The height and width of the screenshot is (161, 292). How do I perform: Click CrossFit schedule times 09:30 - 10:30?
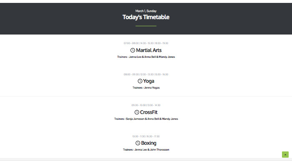[x=146, y=105]
